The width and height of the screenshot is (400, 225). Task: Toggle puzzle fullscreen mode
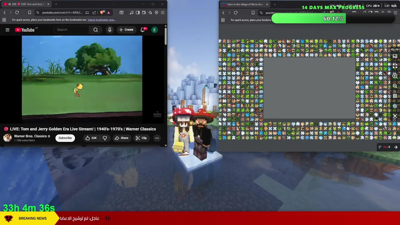coord(395,66)
